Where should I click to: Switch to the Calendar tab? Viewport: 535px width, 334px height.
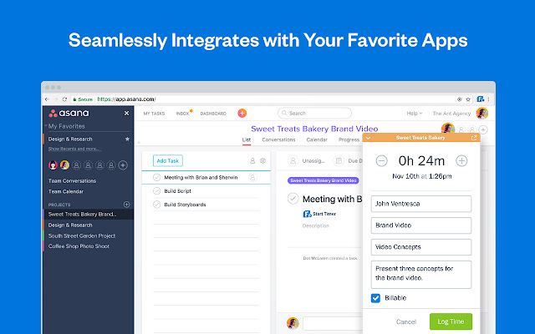[317, 139]
